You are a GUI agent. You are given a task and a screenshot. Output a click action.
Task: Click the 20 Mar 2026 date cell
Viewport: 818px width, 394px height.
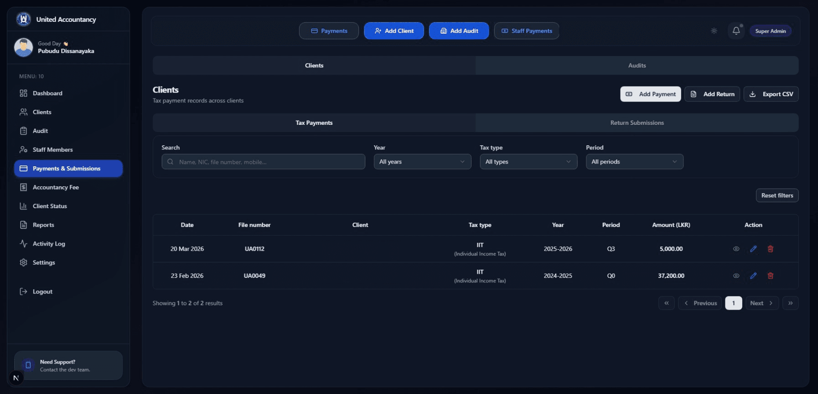click(187, 249)
